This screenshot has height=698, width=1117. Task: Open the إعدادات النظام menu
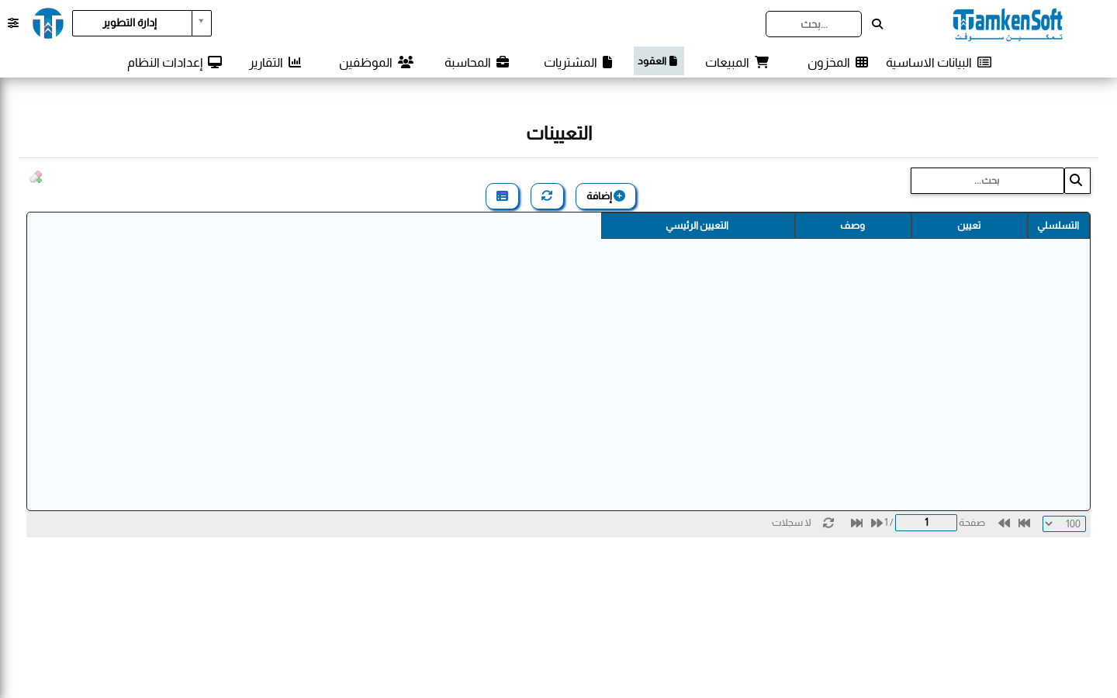click(x=175, y=62)
